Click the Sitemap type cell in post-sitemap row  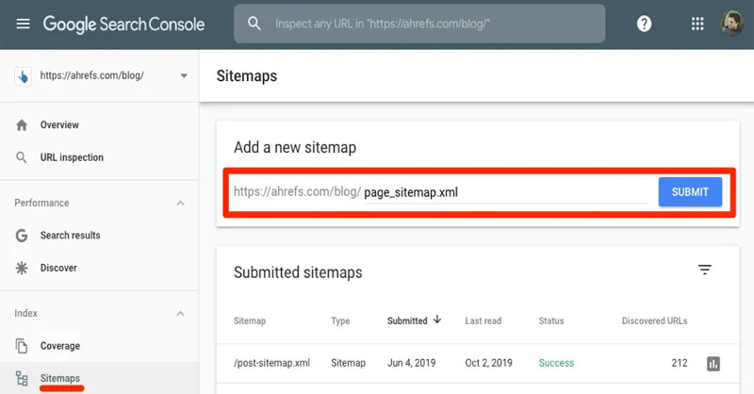tap(348, 363)
